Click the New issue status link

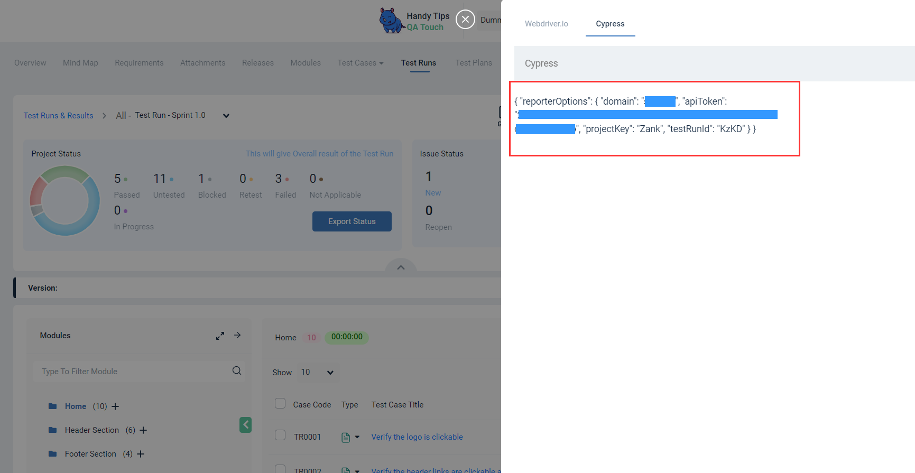click(x=433, y=193)
